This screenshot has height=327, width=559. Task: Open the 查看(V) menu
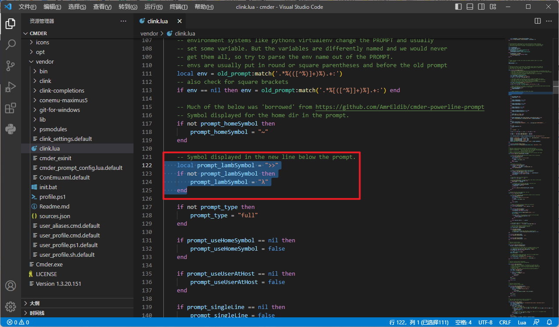tap(102, 7)
